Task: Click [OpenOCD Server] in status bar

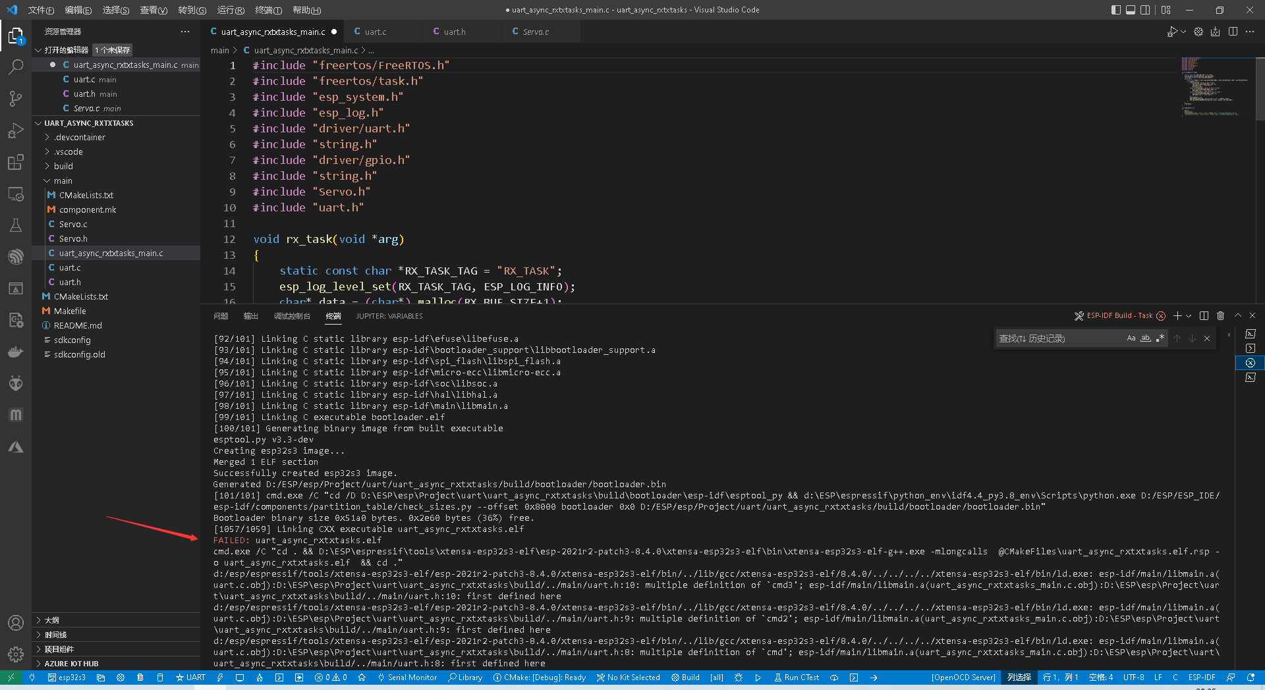Action: pyautogui.click(x=963, y=677)
